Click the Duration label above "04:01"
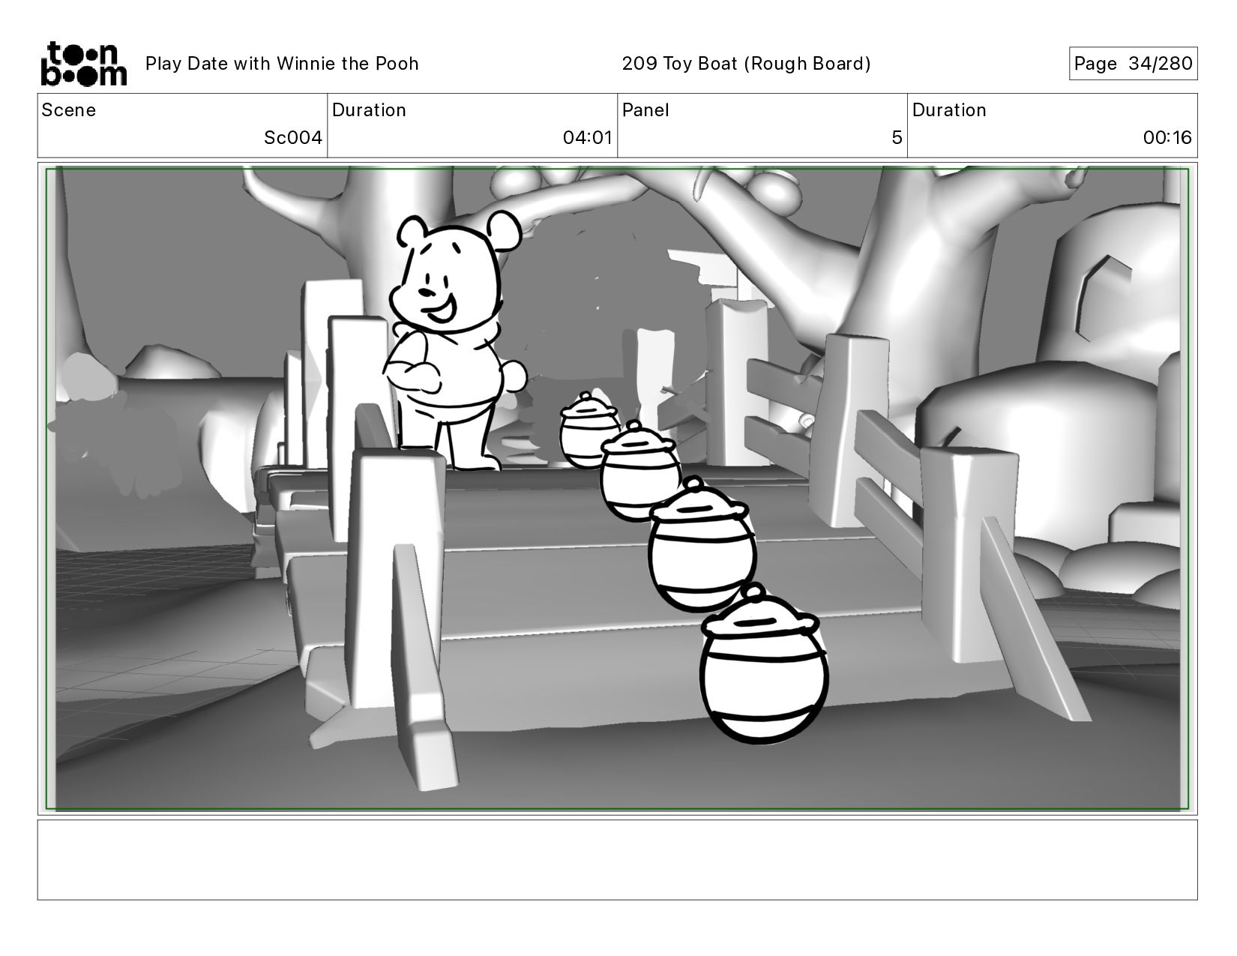1237x956 pixels. [x=369, y=110]
